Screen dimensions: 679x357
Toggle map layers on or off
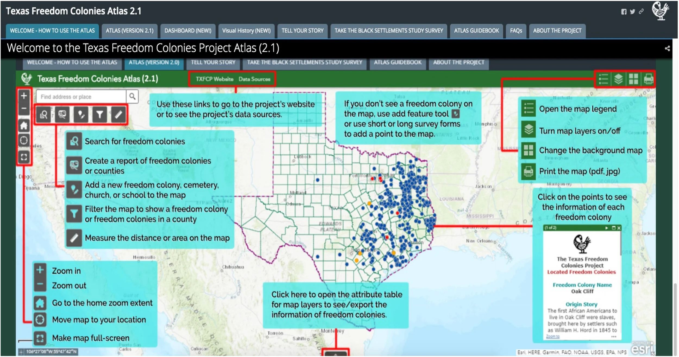click(x=618, y=79)
